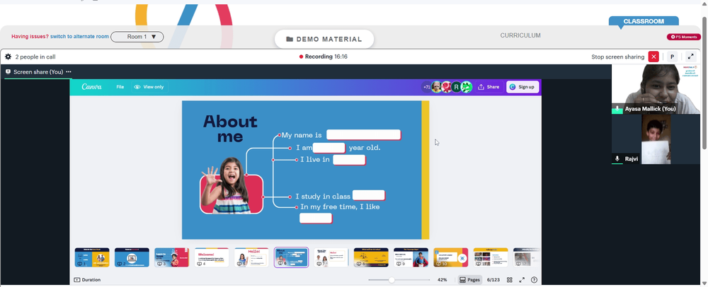
Task: Select page 3 thumbnail
Action: coord(171,257)
